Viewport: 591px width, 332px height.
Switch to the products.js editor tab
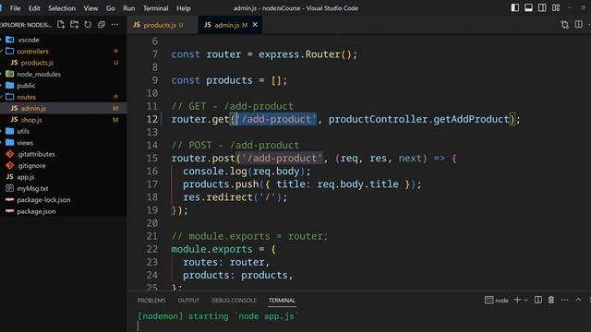(x=163, y=25)
